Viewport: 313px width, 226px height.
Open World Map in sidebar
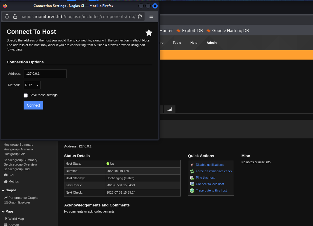point(16,219)
